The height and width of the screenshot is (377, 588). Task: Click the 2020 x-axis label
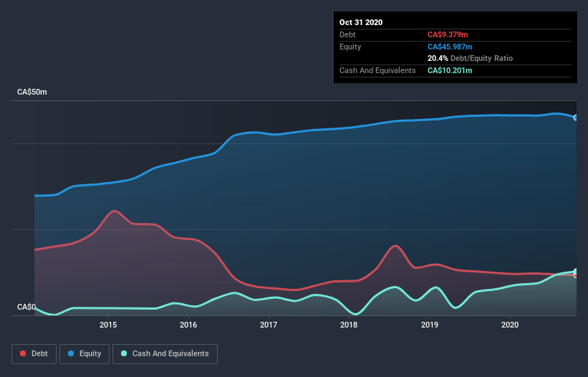point(510,325)
